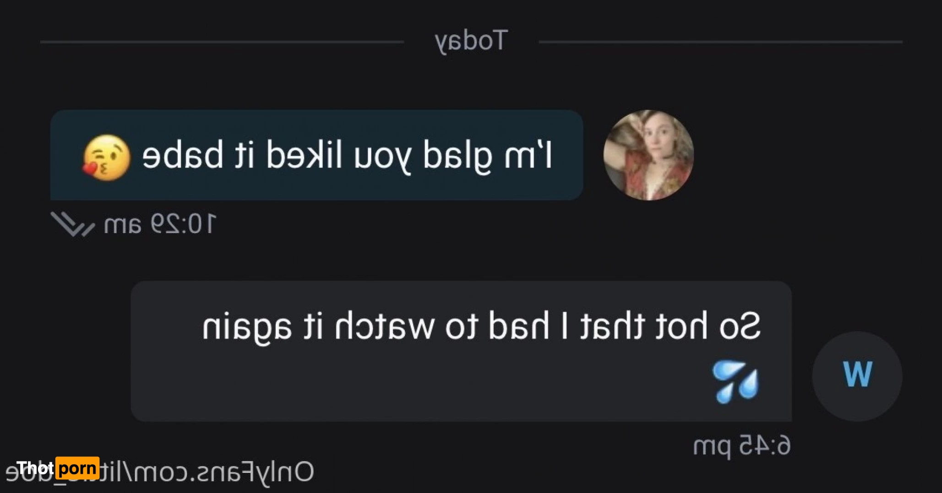The width and height of the screenshot is (942, 493).
Task: Open the OnlyFans.com link text
Action: tap(160, 472)
